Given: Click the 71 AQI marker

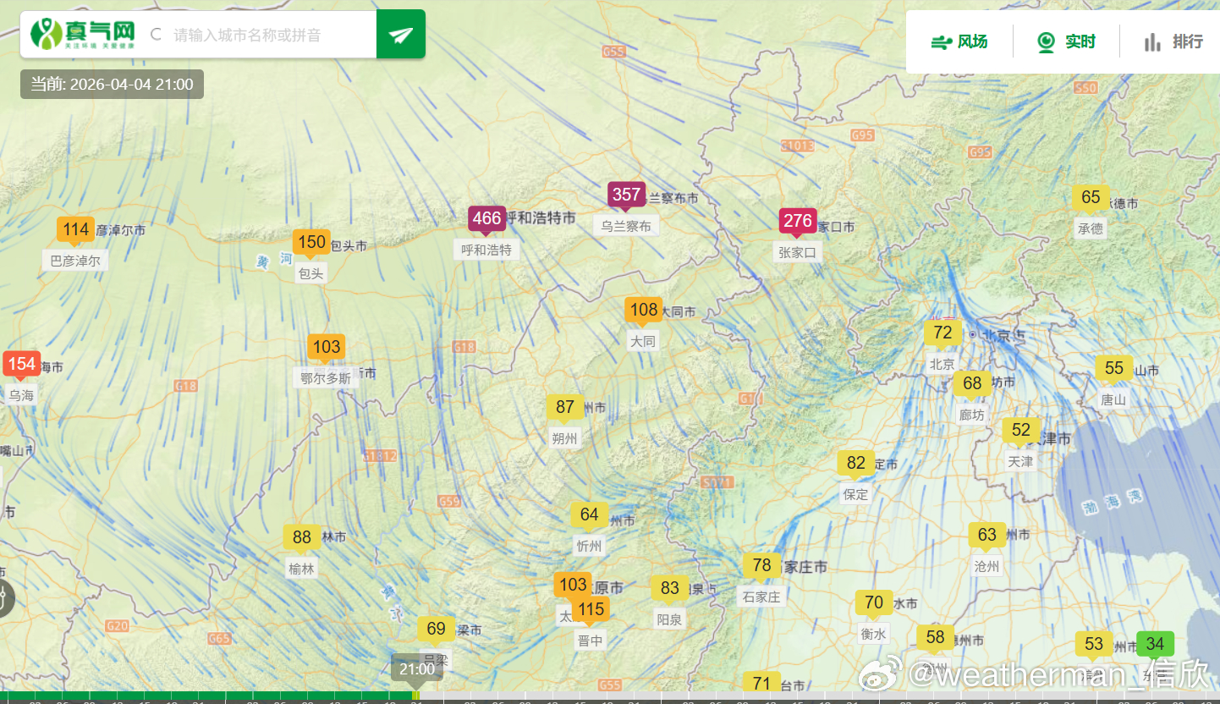Looking at the screenshot, I should click(x=761, y=683).
